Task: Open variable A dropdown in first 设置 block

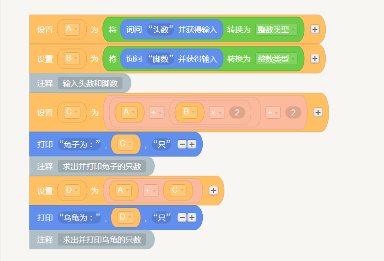Action: tap(72, 29)
